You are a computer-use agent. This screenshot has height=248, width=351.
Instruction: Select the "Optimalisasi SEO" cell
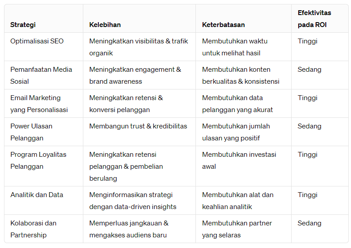(x=37, y=41)
